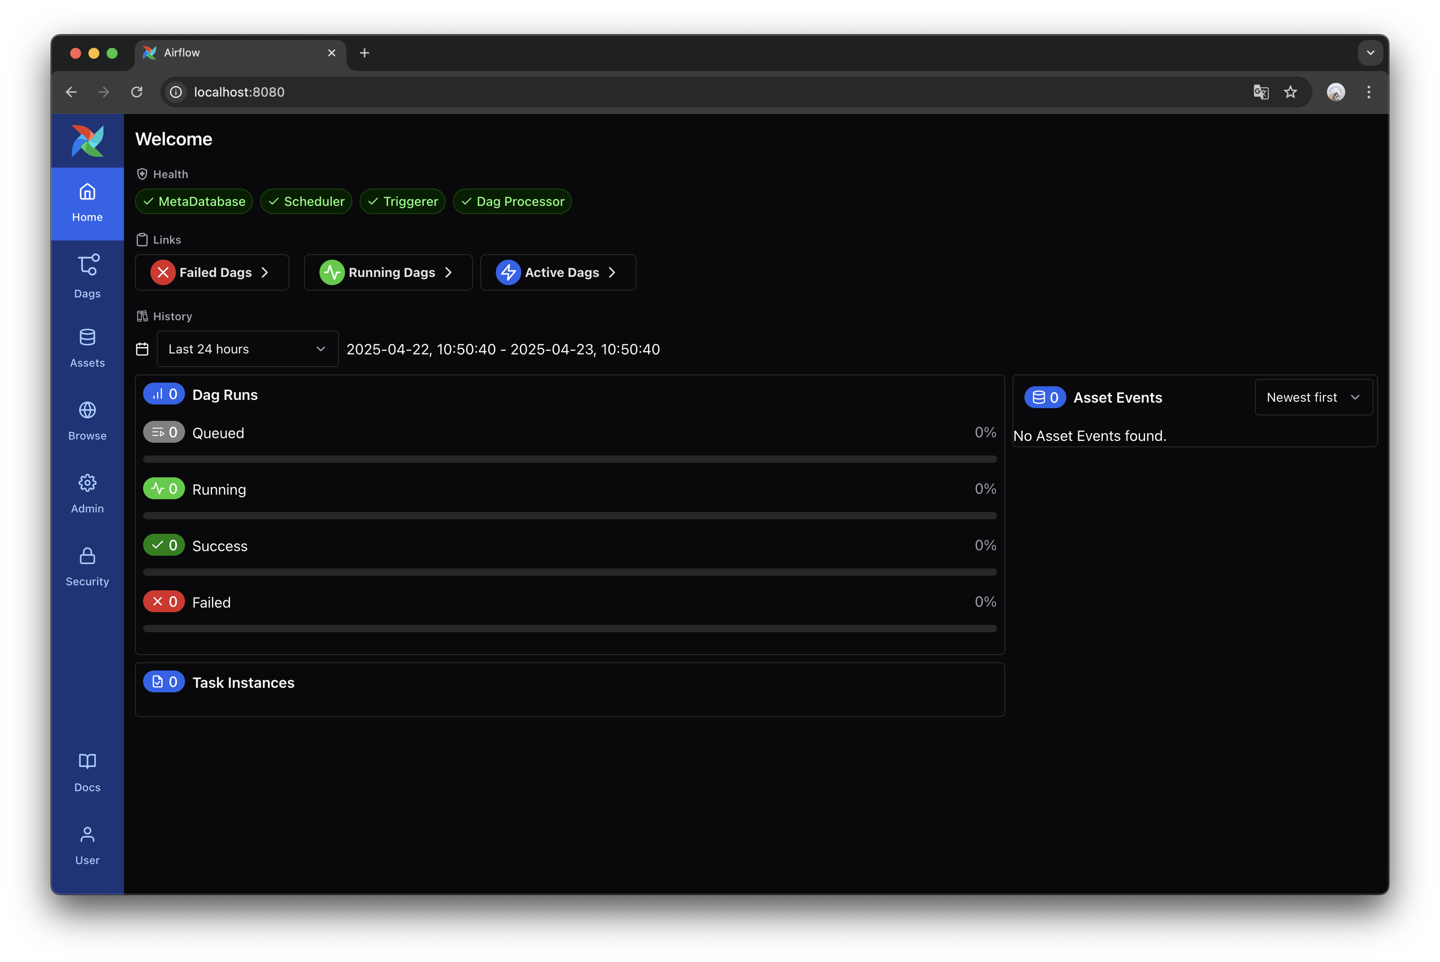The image size is (1440, 962).
Task: Open the Chrome three-dot menu
Action: point(1369,92)
